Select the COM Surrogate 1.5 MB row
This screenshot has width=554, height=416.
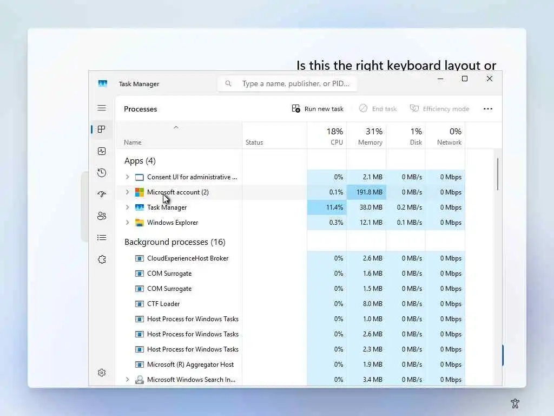[291, 289]
